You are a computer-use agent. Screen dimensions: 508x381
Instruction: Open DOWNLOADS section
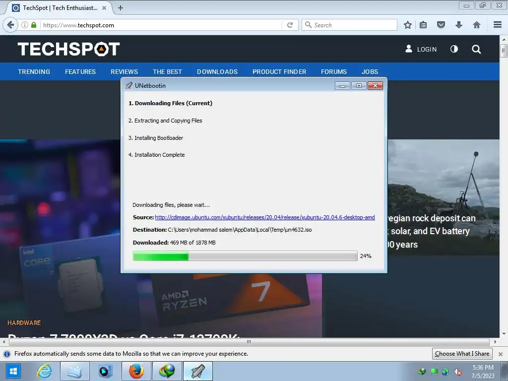click(x=217, y=71)
